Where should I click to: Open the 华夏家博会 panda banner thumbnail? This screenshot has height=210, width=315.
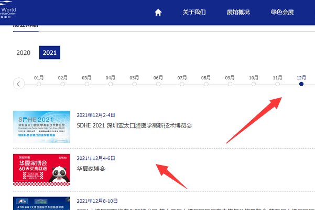pos(41,170)
